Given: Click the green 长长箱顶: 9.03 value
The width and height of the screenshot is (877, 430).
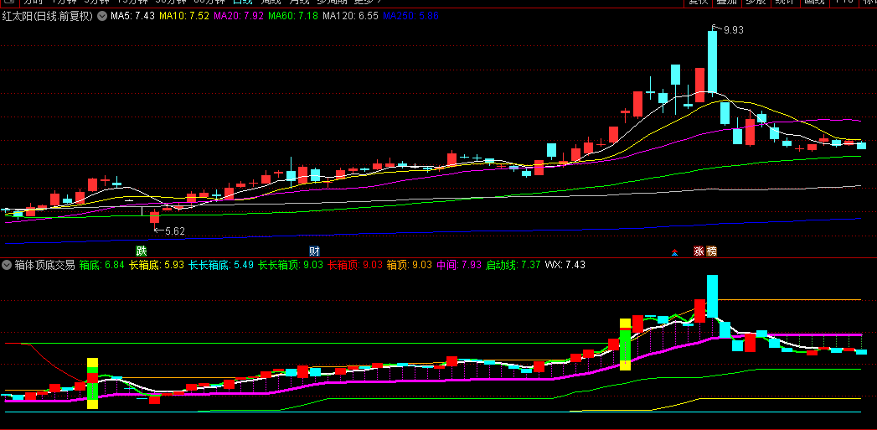Looking at the screenshot, I should click(x=291, y=265).
